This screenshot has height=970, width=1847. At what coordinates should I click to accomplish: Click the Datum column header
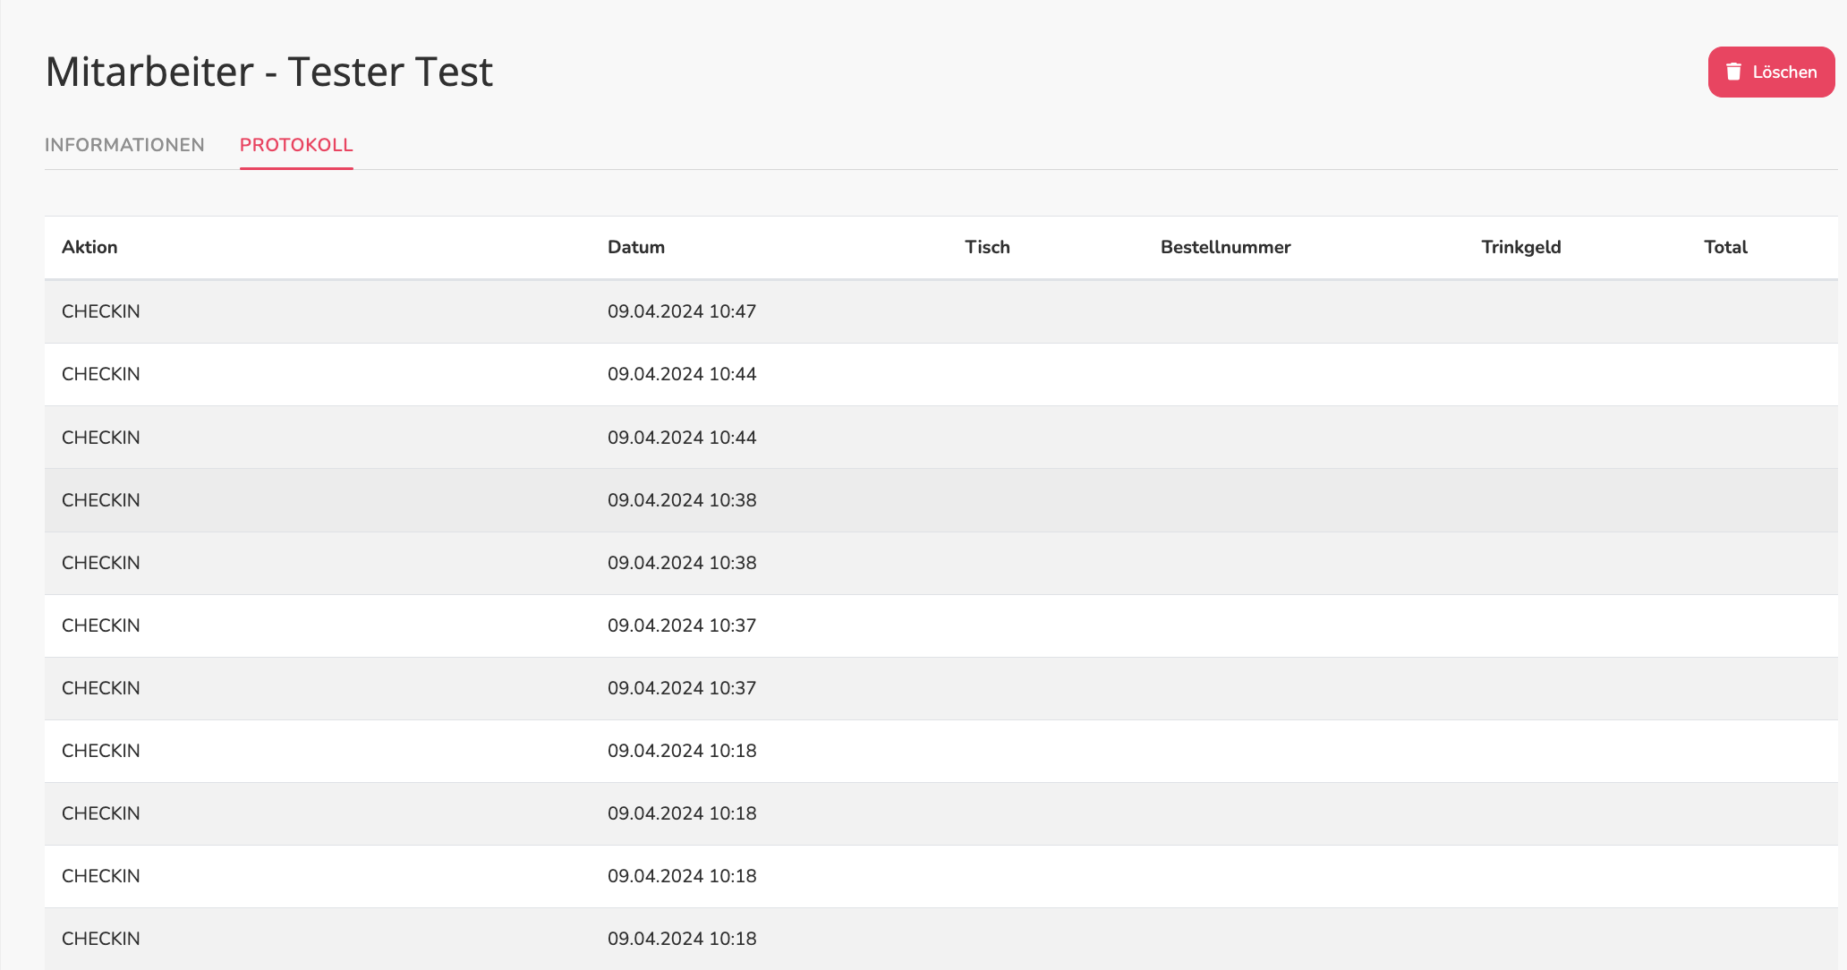[636, 247]
